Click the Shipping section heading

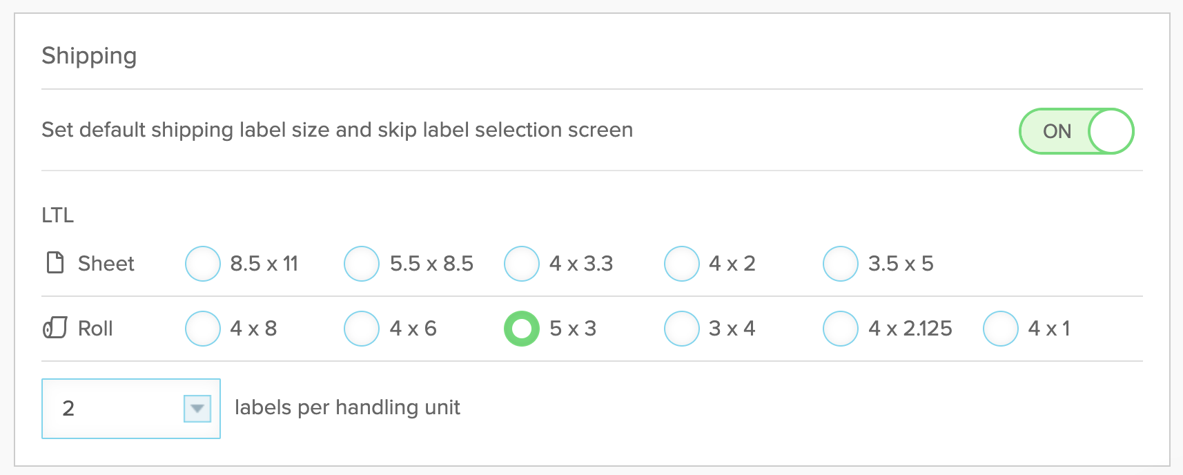point(89,56)
